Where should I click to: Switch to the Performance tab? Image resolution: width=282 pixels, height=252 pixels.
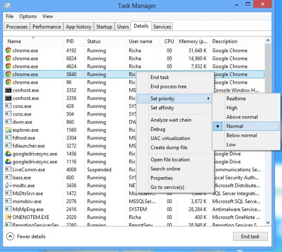47,27
